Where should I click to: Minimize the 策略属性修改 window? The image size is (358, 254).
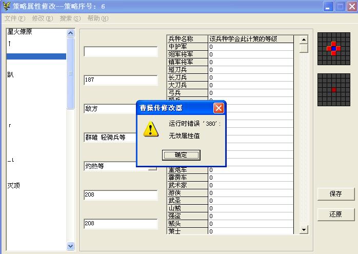tap(328, 7)
